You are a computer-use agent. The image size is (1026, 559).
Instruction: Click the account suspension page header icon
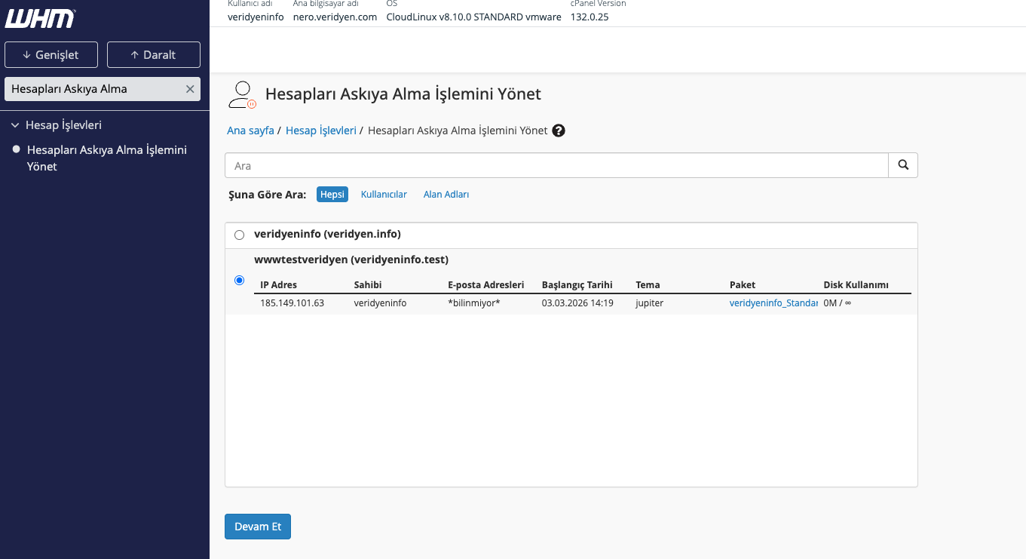[x=242, y=95]
